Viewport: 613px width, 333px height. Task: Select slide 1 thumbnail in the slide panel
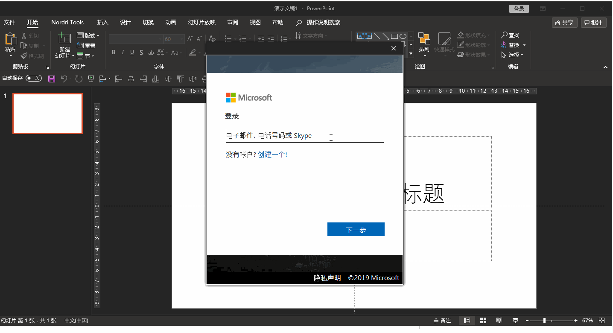coord(47,114)
